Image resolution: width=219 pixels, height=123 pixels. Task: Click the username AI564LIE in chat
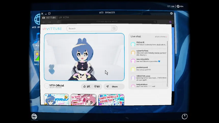point(140,42)
